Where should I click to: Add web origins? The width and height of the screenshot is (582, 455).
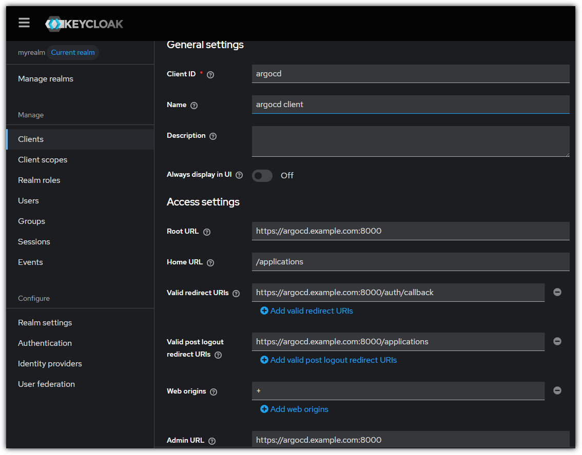[x=295, y=409]
